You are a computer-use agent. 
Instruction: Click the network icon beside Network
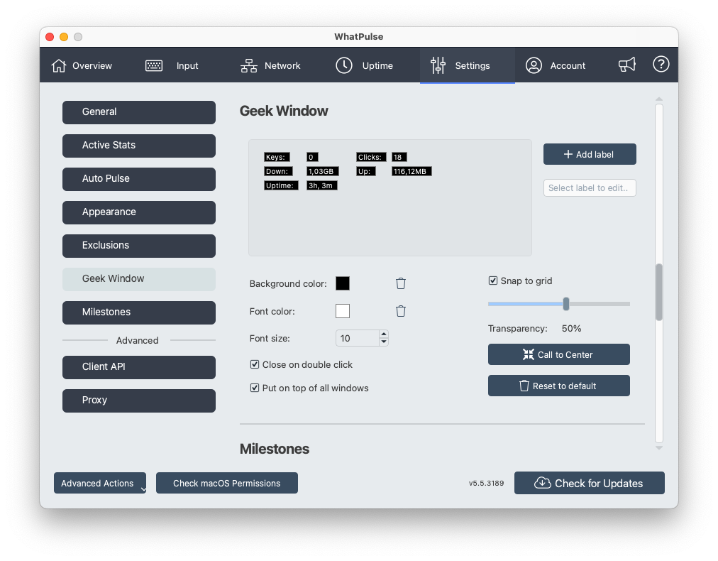pyautogui.click(x=248, y=65)
